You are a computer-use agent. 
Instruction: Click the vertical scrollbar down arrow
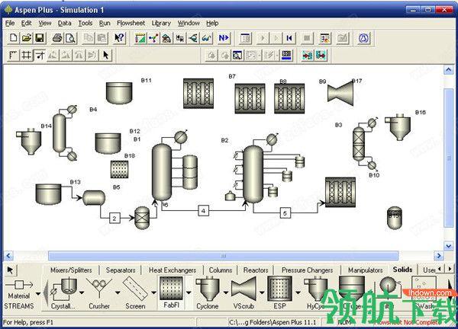click(x=449, y=246)
